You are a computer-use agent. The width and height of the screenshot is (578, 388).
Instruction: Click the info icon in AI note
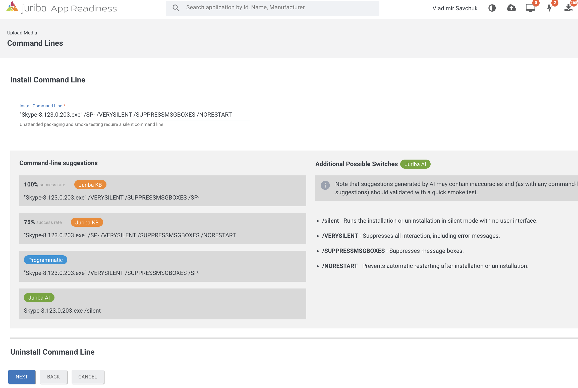tap(325, 185)
